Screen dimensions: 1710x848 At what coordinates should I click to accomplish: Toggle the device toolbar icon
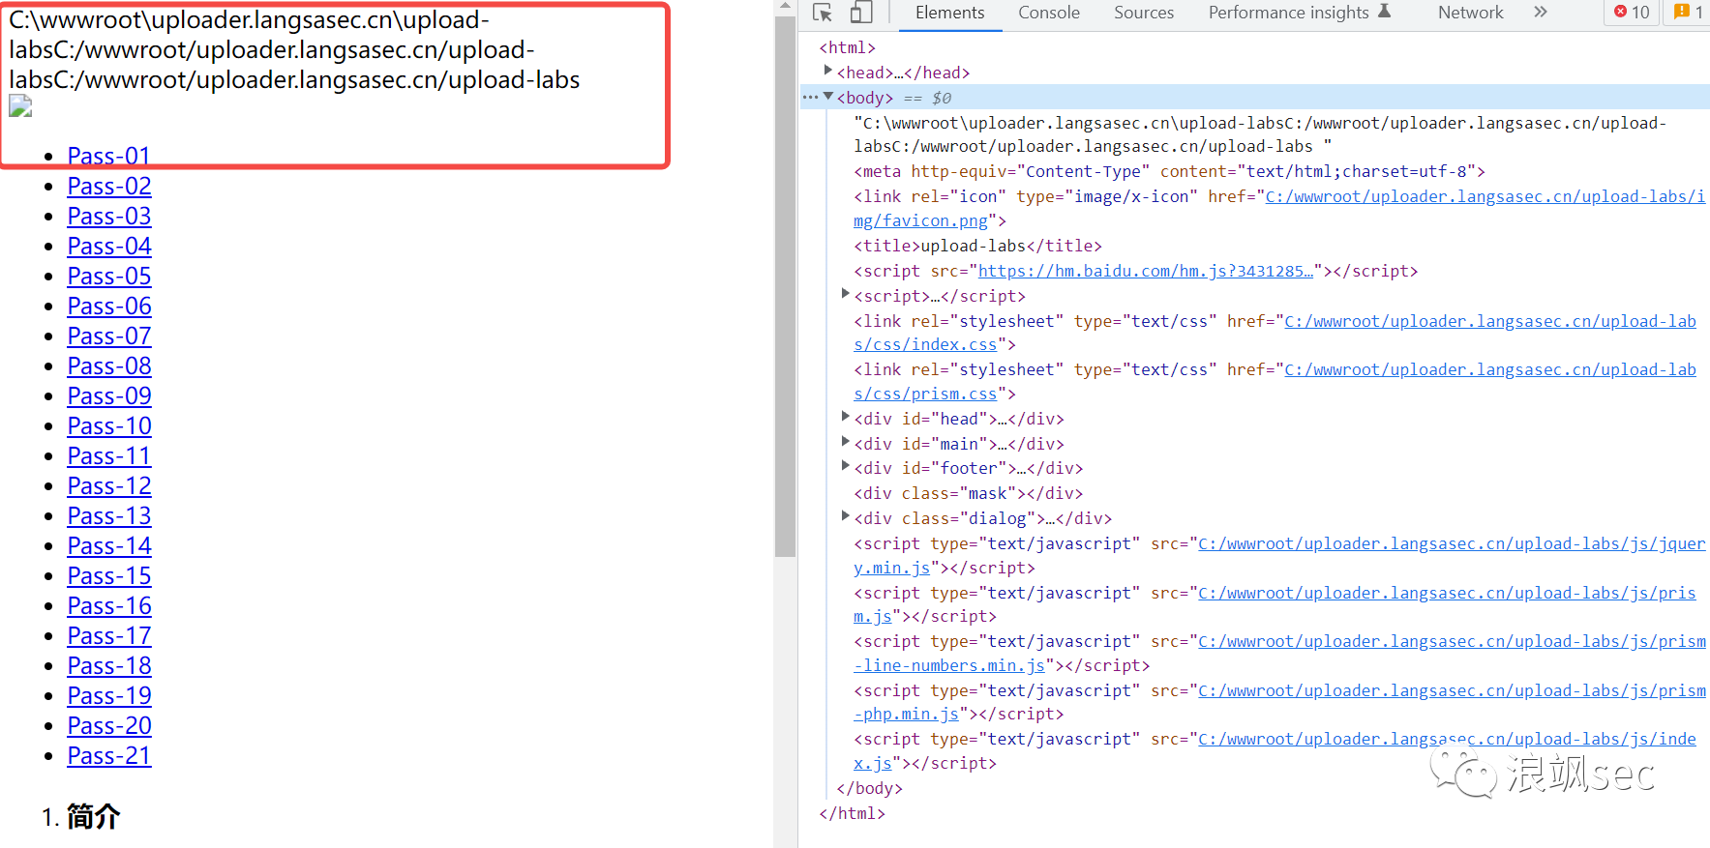coord(860,13)
